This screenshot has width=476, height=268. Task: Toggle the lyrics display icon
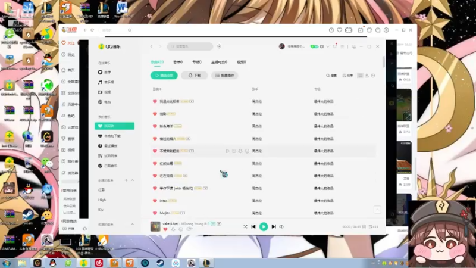click(x=364, y=227)
